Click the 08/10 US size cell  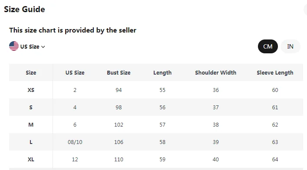coord(75,142)
